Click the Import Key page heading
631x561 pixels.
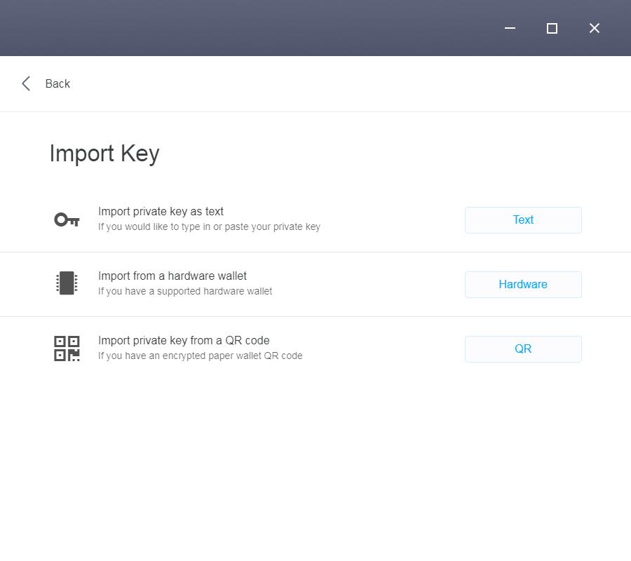click(x=104, y=154)
